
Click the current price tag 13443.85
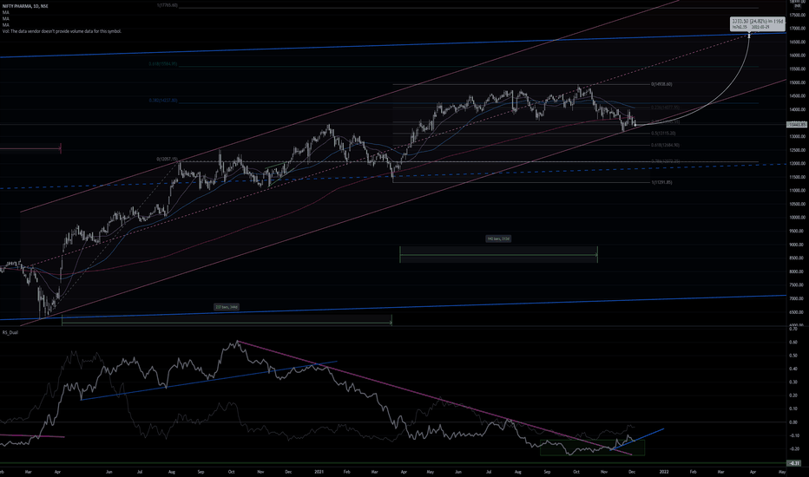[796, 125]
